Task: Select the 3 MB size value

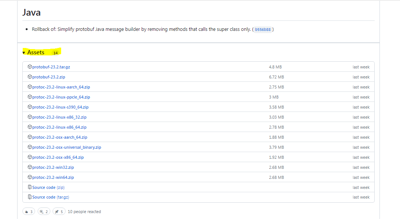Action: click(274, 97)
